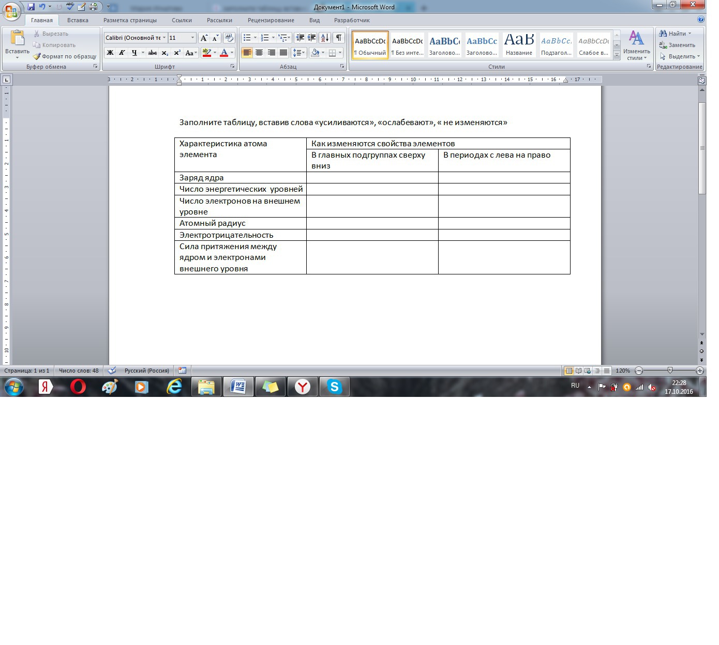Open the Разметка страницы tab
Screen dimensions: 719x645
(130, 20)
